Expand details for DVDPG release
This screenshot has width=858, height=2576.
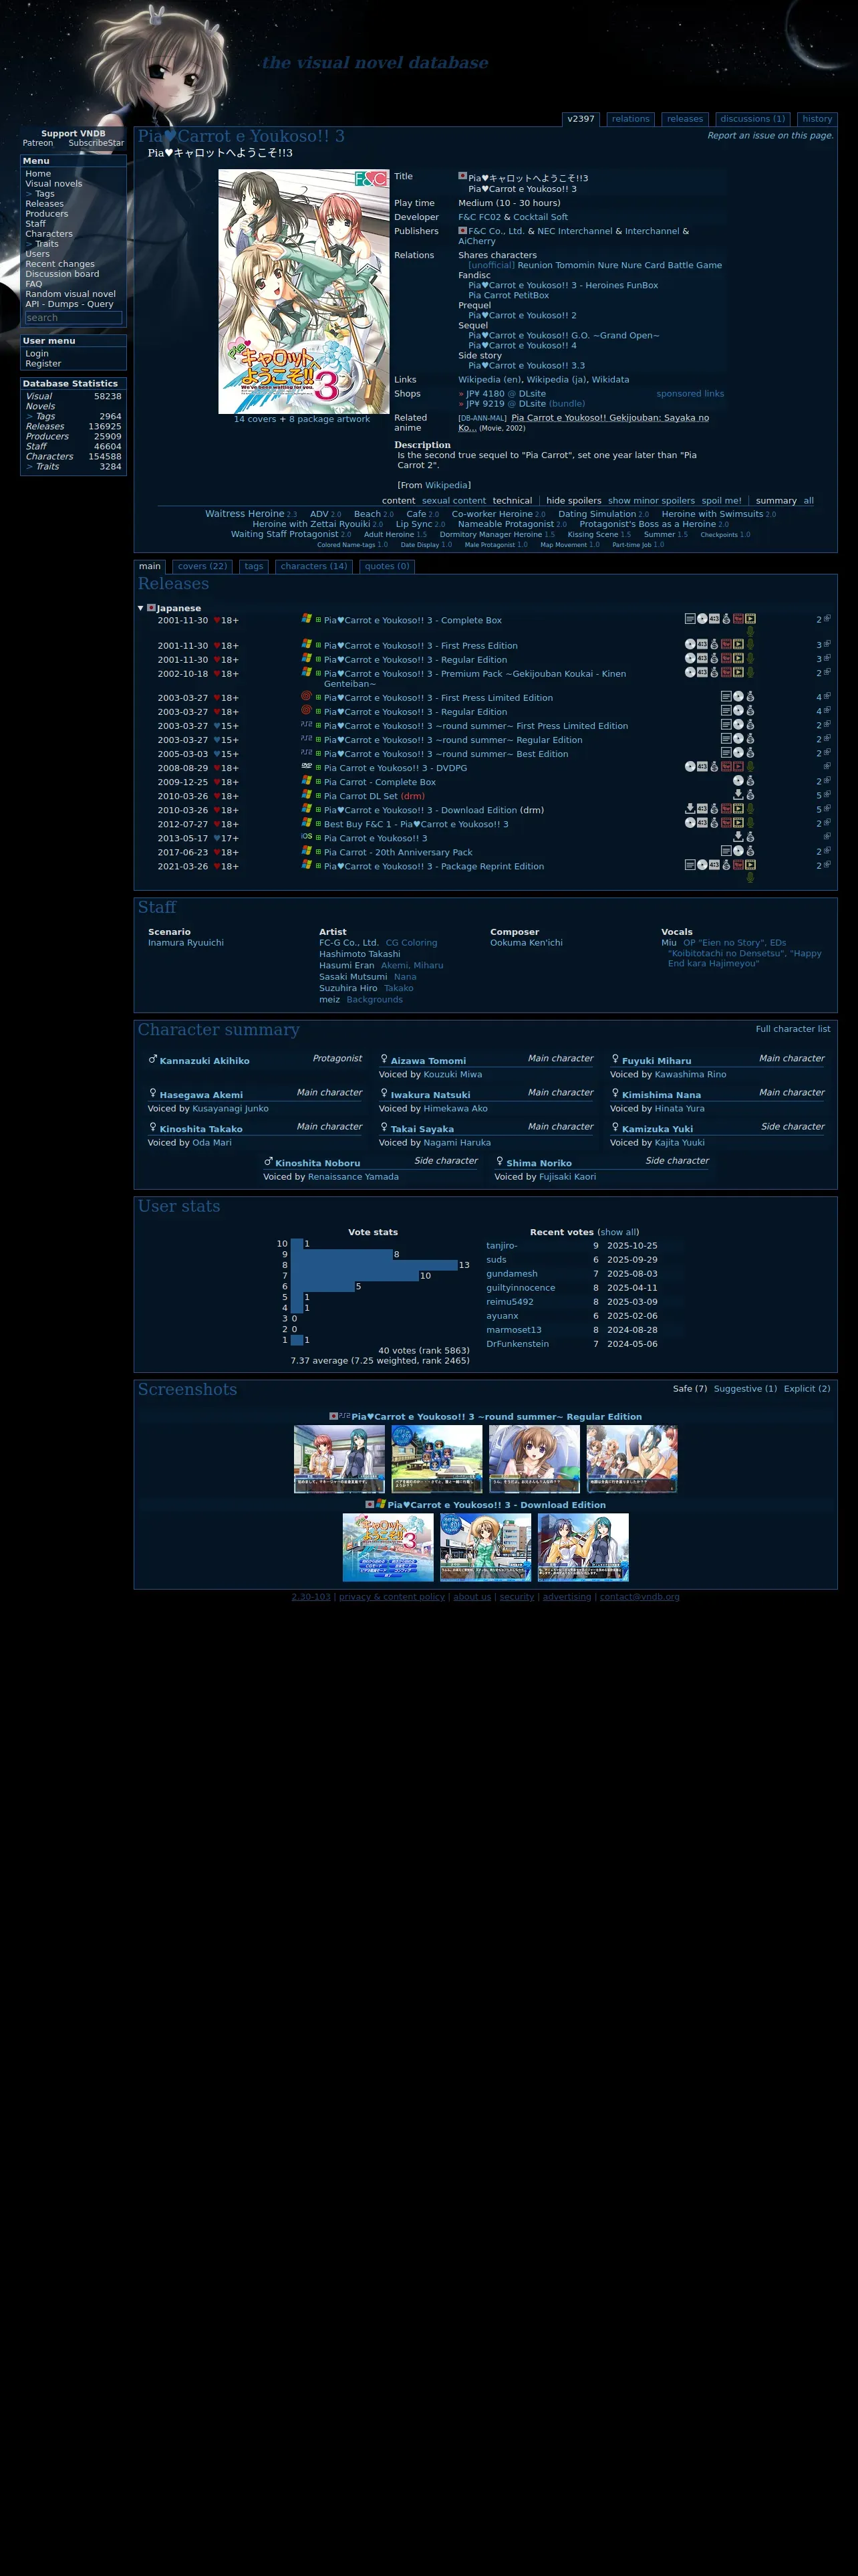pos(319,768)
